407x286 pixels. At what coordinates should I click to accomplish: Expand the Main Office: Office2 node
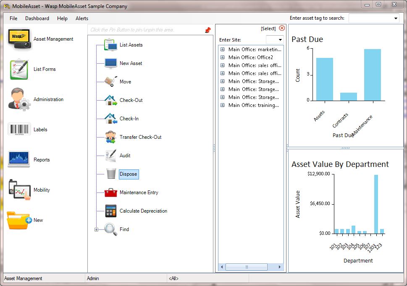[223, 57]
